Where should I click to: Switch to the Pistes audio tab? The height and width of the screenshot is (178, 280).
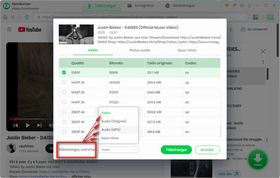tap(140, 50)
